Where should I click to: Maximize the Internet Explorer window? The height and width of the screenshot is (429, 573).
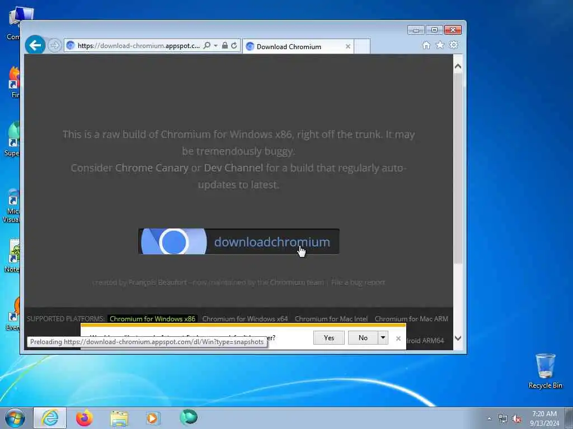(434, 30)
